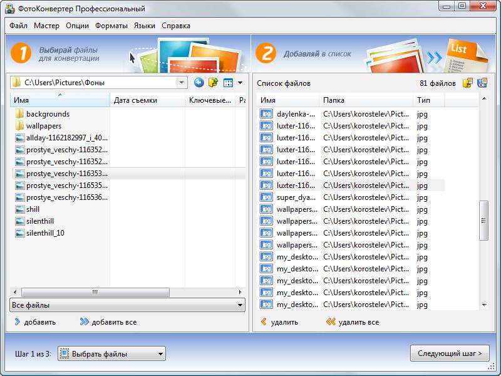
Task: Sort file list by Папка column
Action: click(366, 100)
